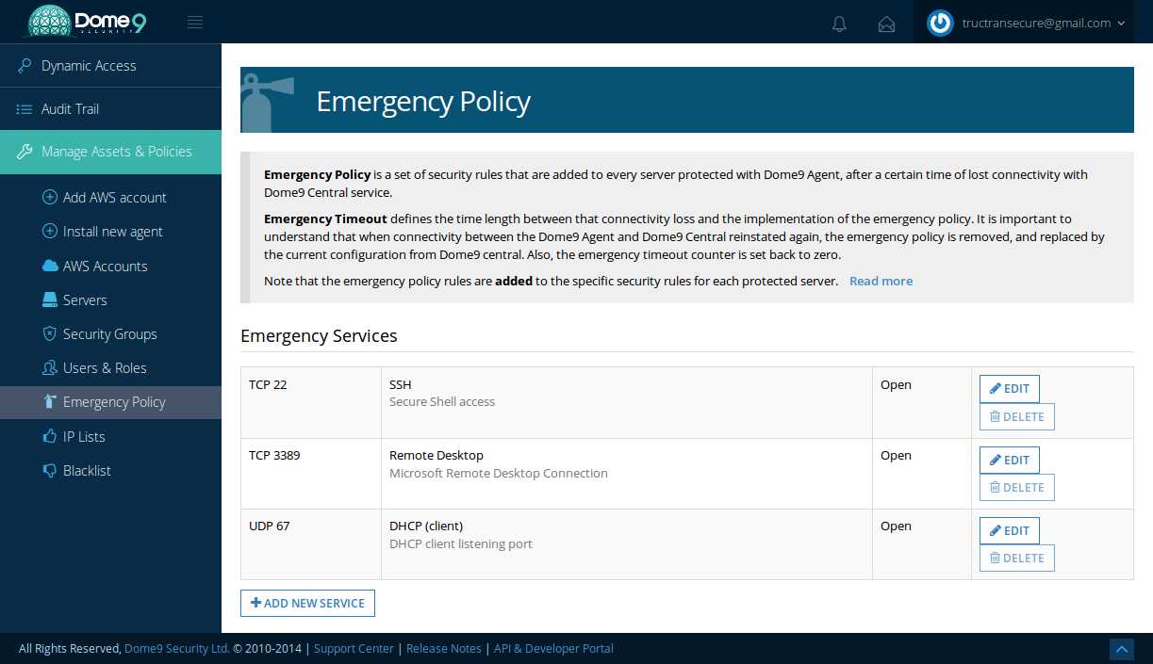Open the Support Center footer link
This screenshot has width=1153, height=664.
click(x=354, y=649)
